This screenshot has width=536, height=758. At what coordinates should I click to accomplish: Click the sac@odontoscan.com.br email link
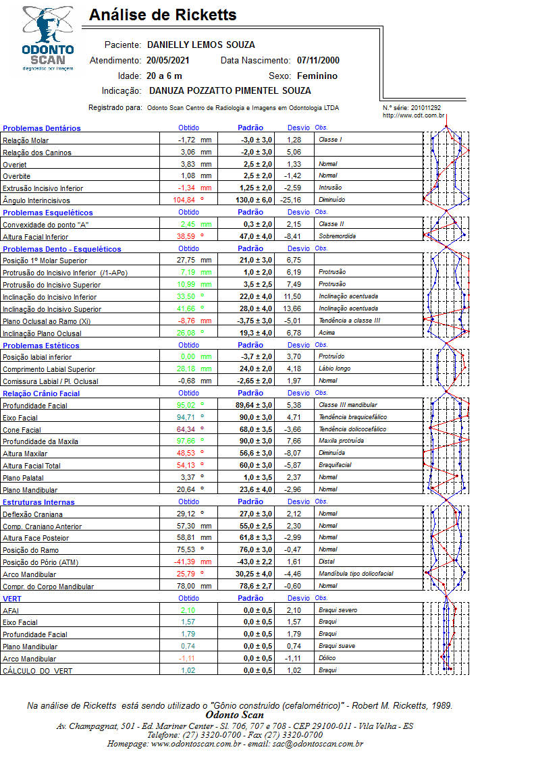[317, 744]
